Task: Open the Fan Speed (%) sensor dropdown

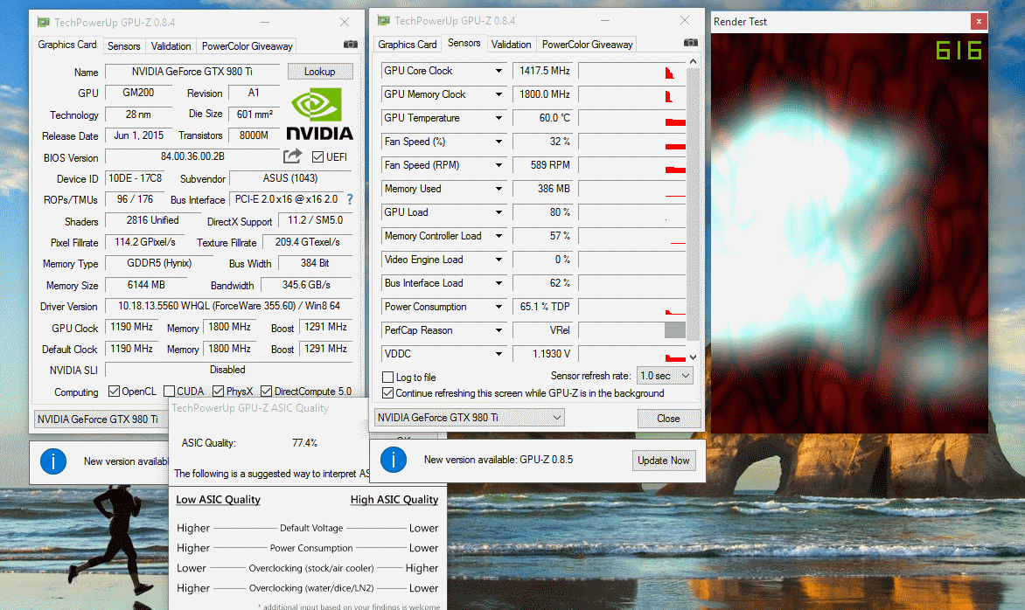Action: (499, 141)
